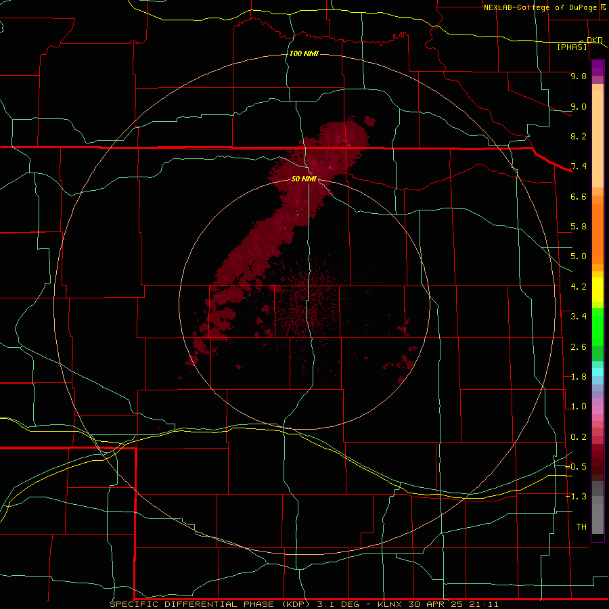Click the °KM label above the color bar

[594, 40]
